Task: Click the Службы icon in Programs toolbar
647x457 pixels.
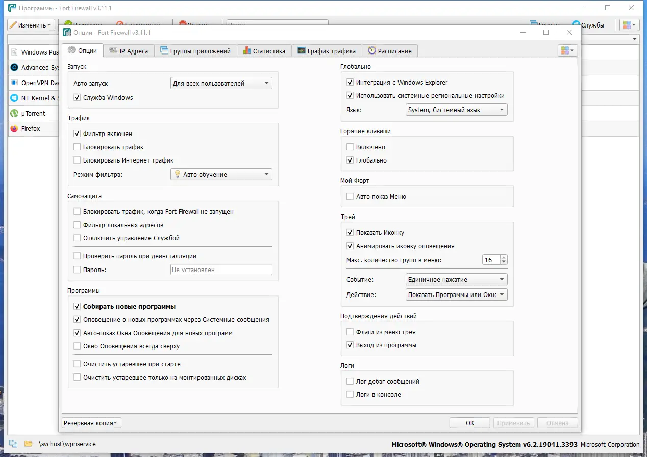Action: coord(576,25)
